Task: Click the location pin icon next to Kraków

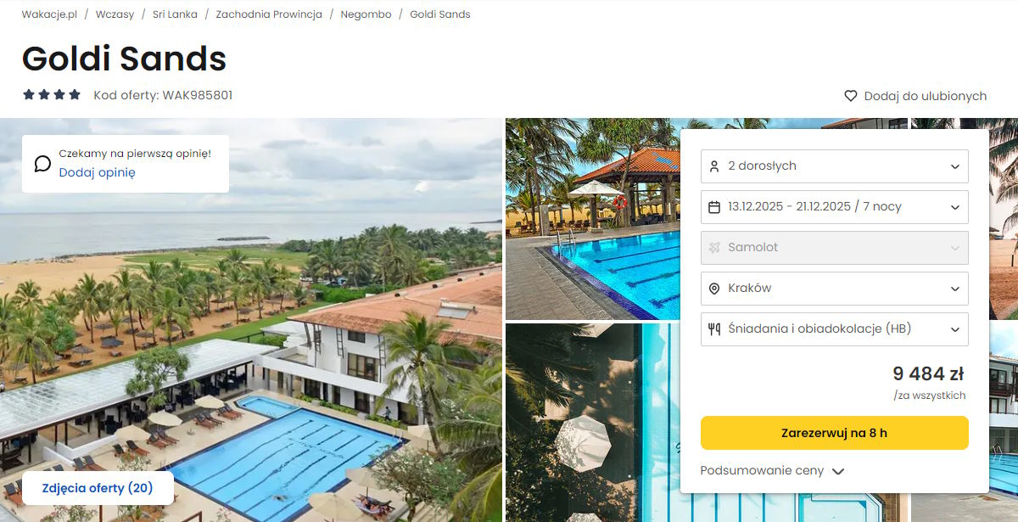Action: (714, 288)
